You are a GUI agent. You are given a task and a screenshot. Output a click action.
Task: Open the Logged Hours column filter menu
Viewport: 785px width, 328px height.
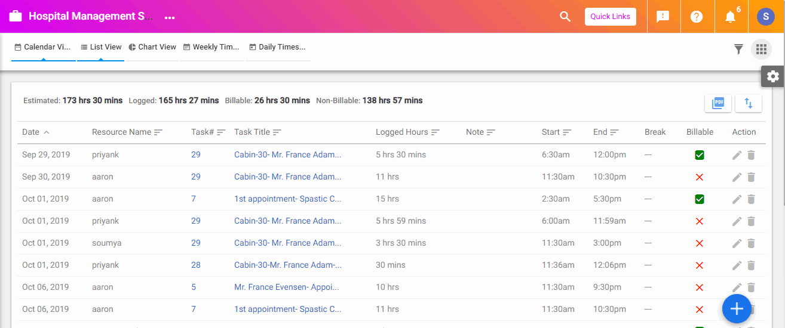point(436,132)
